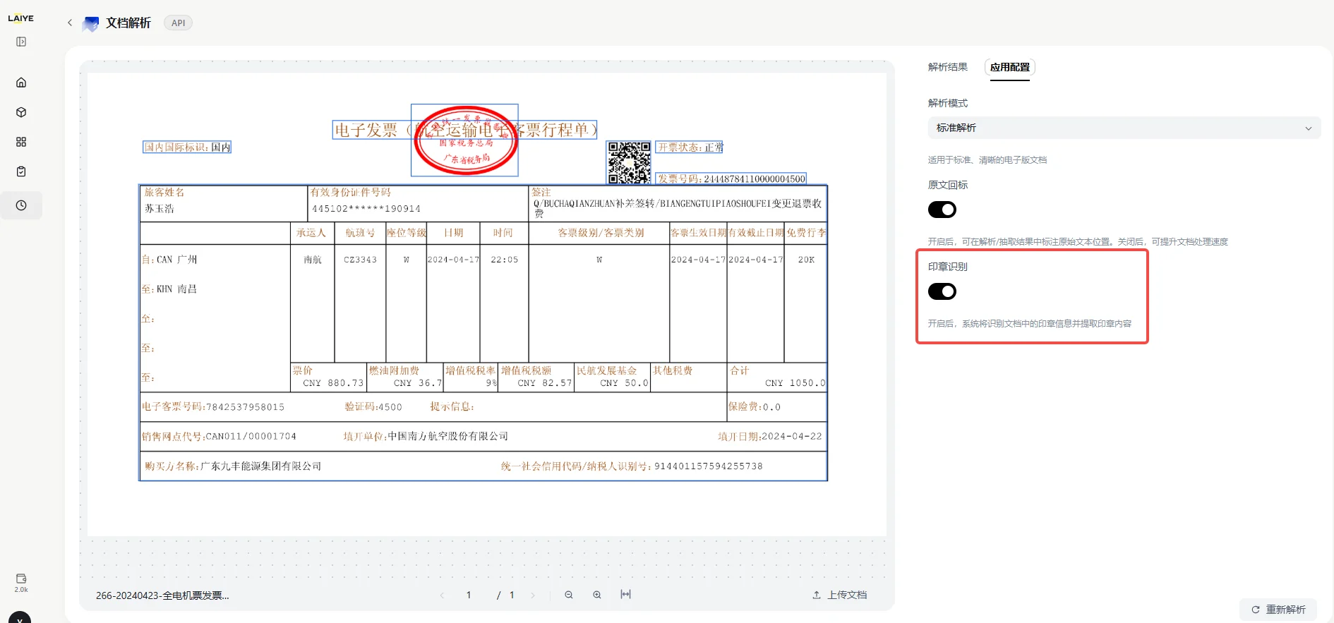Go to next page arrow
1334x623 pixels.
(x=533, y=595)
